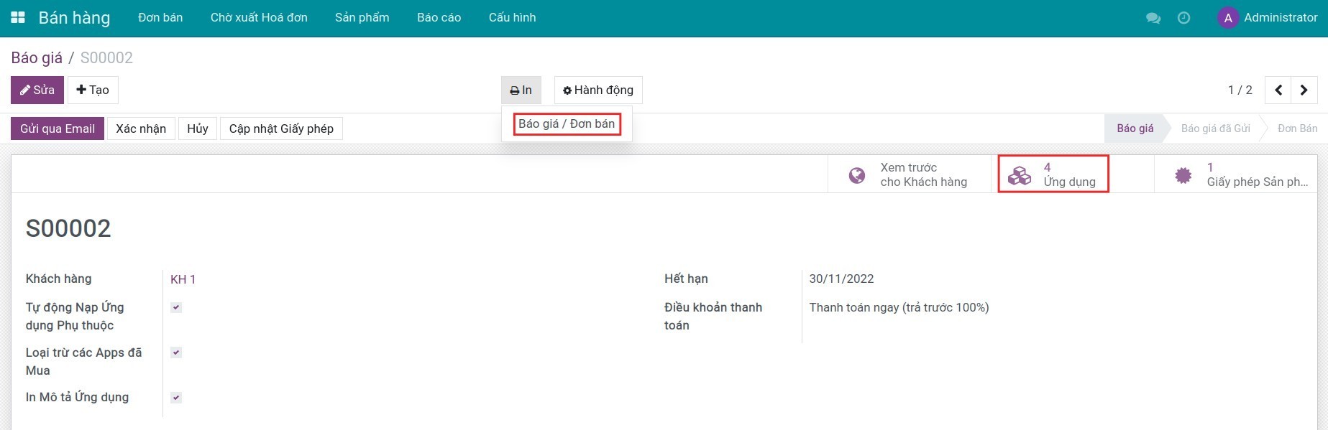
Task: Go to next record arrow
Action: pos(1304,90)
